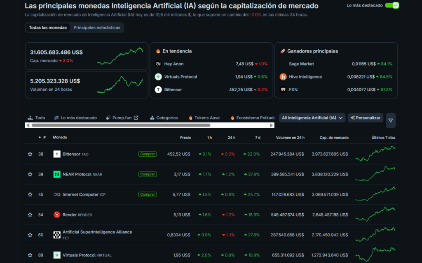Click the FXN coin icon

pos(283,90)
